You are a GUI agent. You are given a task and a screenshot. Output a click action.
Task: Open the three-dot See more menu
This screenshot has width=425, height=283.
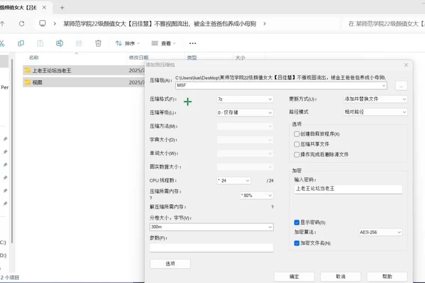pyautogui.click(x=192, y=43)
